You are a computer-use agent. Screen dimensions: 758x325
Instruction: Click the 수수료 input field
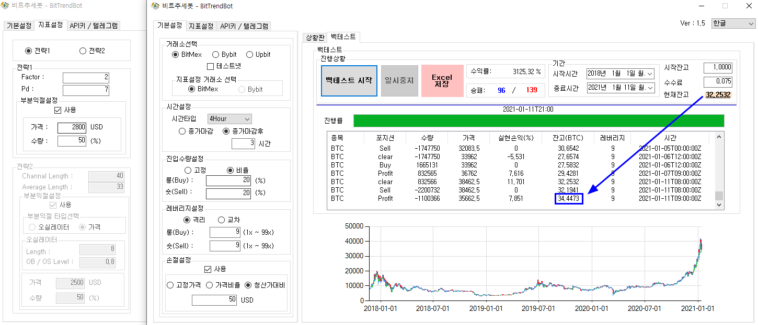[718, 82]
